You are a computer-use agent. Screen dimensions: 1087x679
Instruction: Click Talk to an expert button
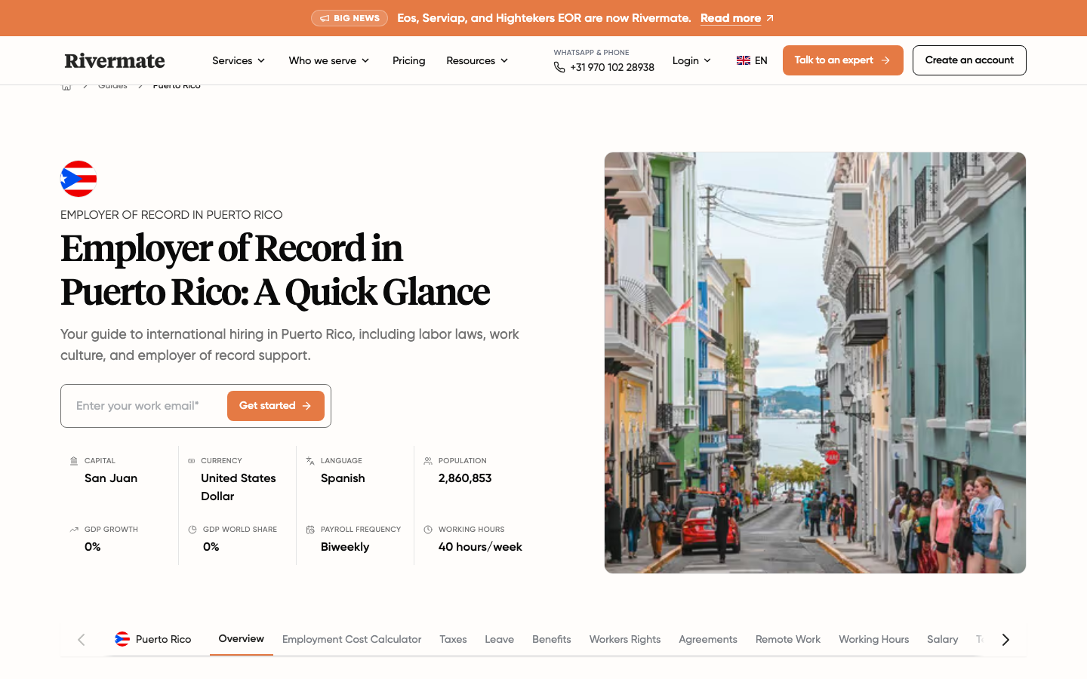842,60
